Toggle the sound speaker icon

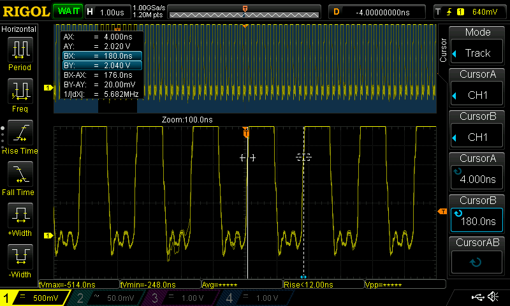coord(493,297)
